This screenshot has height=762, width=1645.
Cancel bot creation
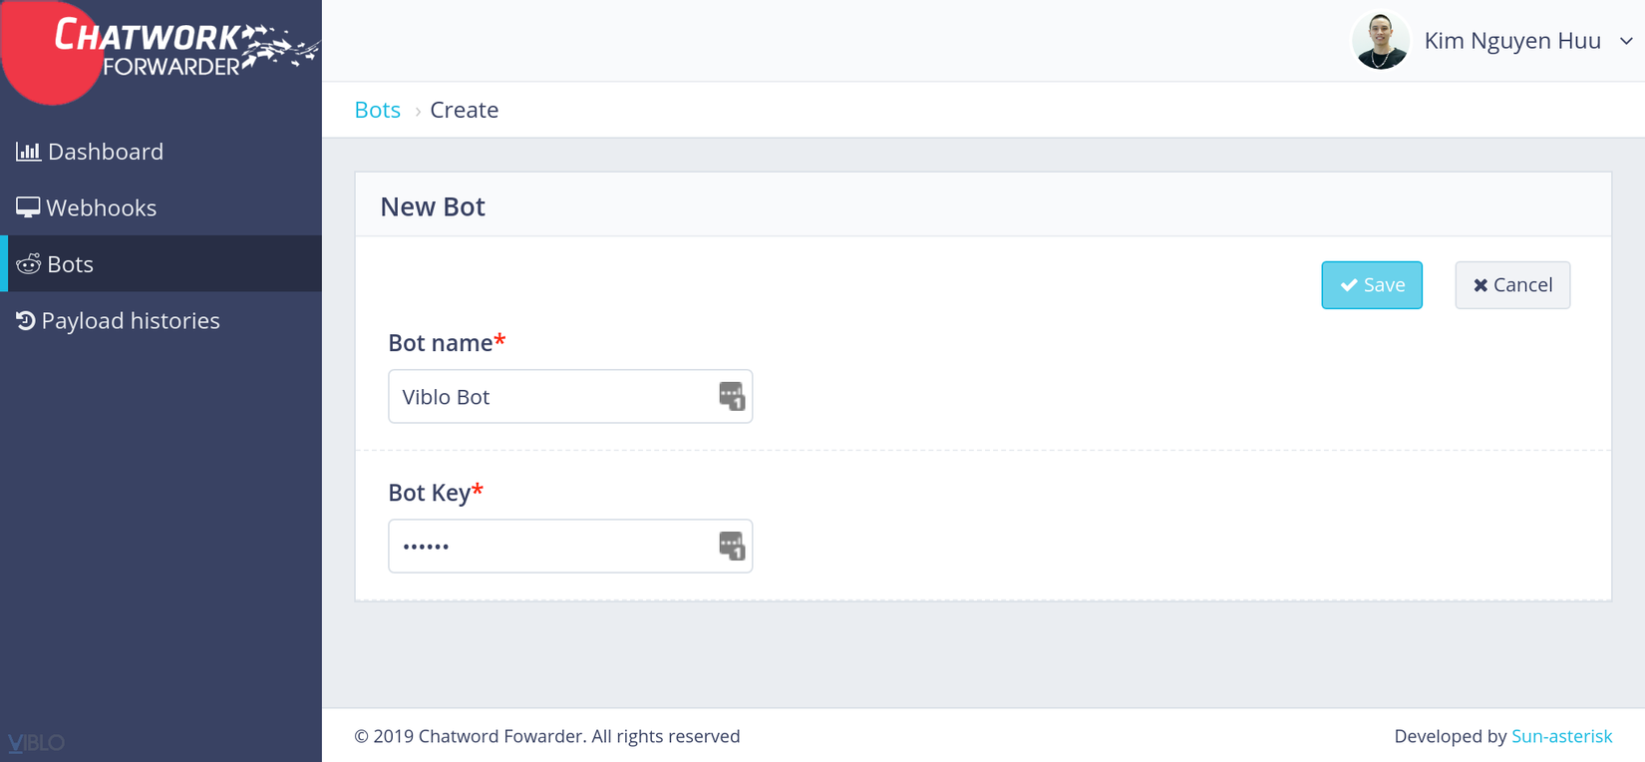[1511, 285]
